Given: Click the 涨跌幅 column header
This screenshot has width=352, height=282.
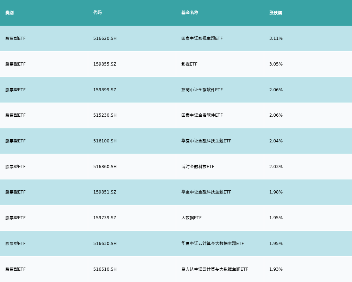Looking at the screenshot, I should 276,13.
